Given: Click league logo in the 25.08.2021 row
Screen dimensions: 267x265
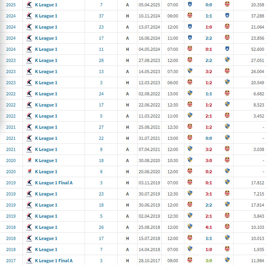Looking at the screenshot, I should [29, 127].
